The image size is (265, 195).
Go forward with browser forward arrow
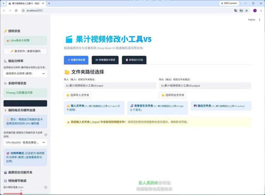click(10, 10)
